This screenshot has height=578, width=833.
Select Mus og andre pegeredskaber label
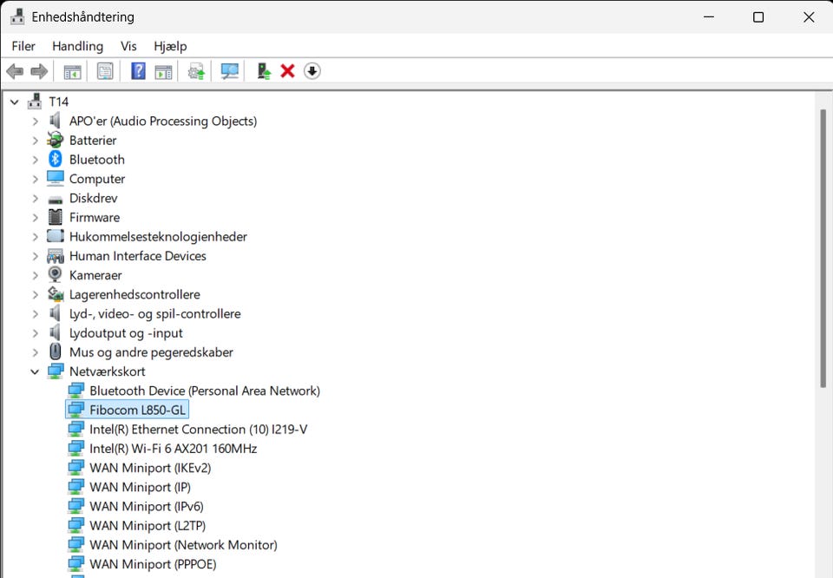point(151,352)
